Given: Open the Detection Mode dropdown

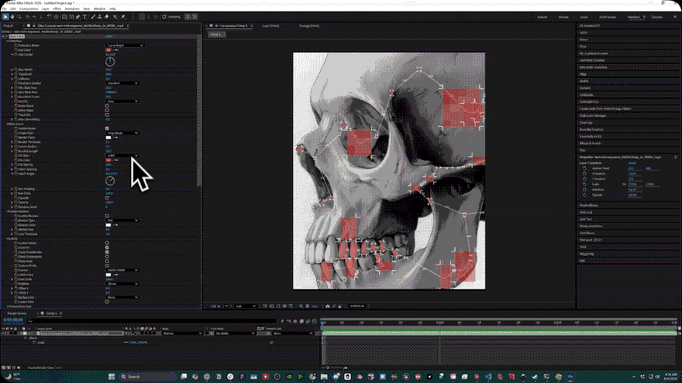Looking at the screenshot, I should (125, 45).
